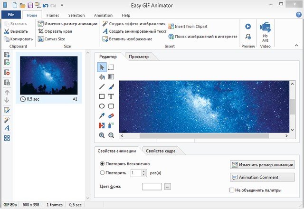Select the Повторить N раз radio button
This screenshot has width=304, height=209.
[102, 173]
